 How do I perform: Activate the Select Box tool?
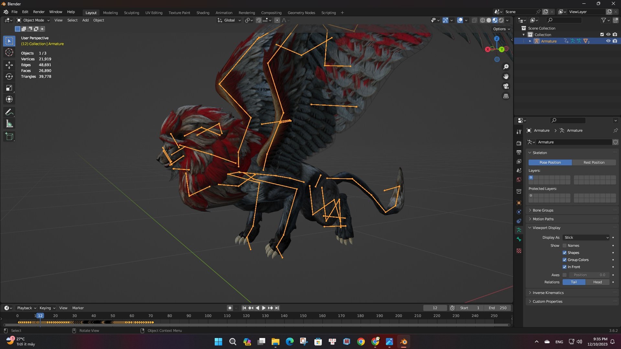tap(9, 41)
